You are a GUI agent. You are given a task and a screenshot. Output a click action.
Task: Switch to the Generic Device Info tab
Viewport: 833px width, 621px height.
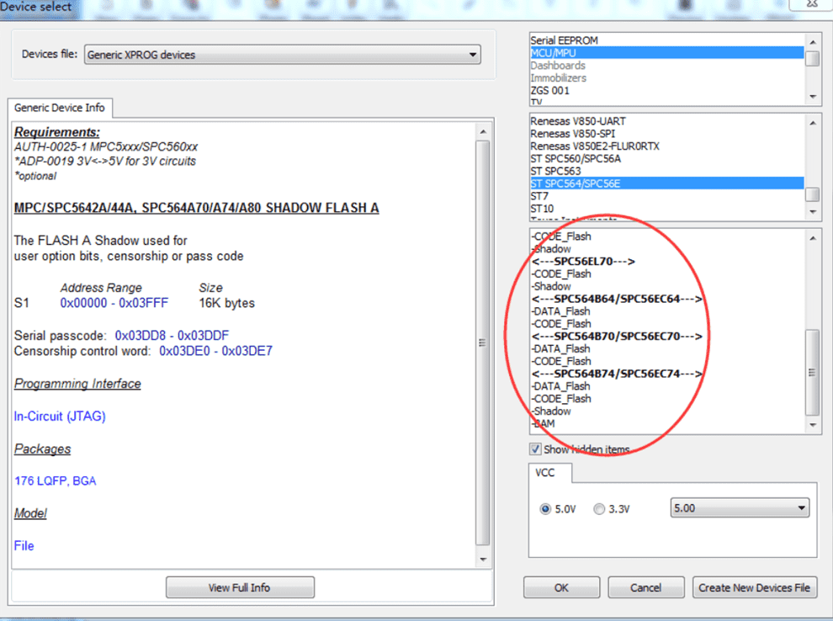click(60, 108)
